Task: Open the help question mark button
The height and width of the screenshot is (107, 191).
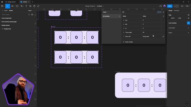Action: pos(187,103)
